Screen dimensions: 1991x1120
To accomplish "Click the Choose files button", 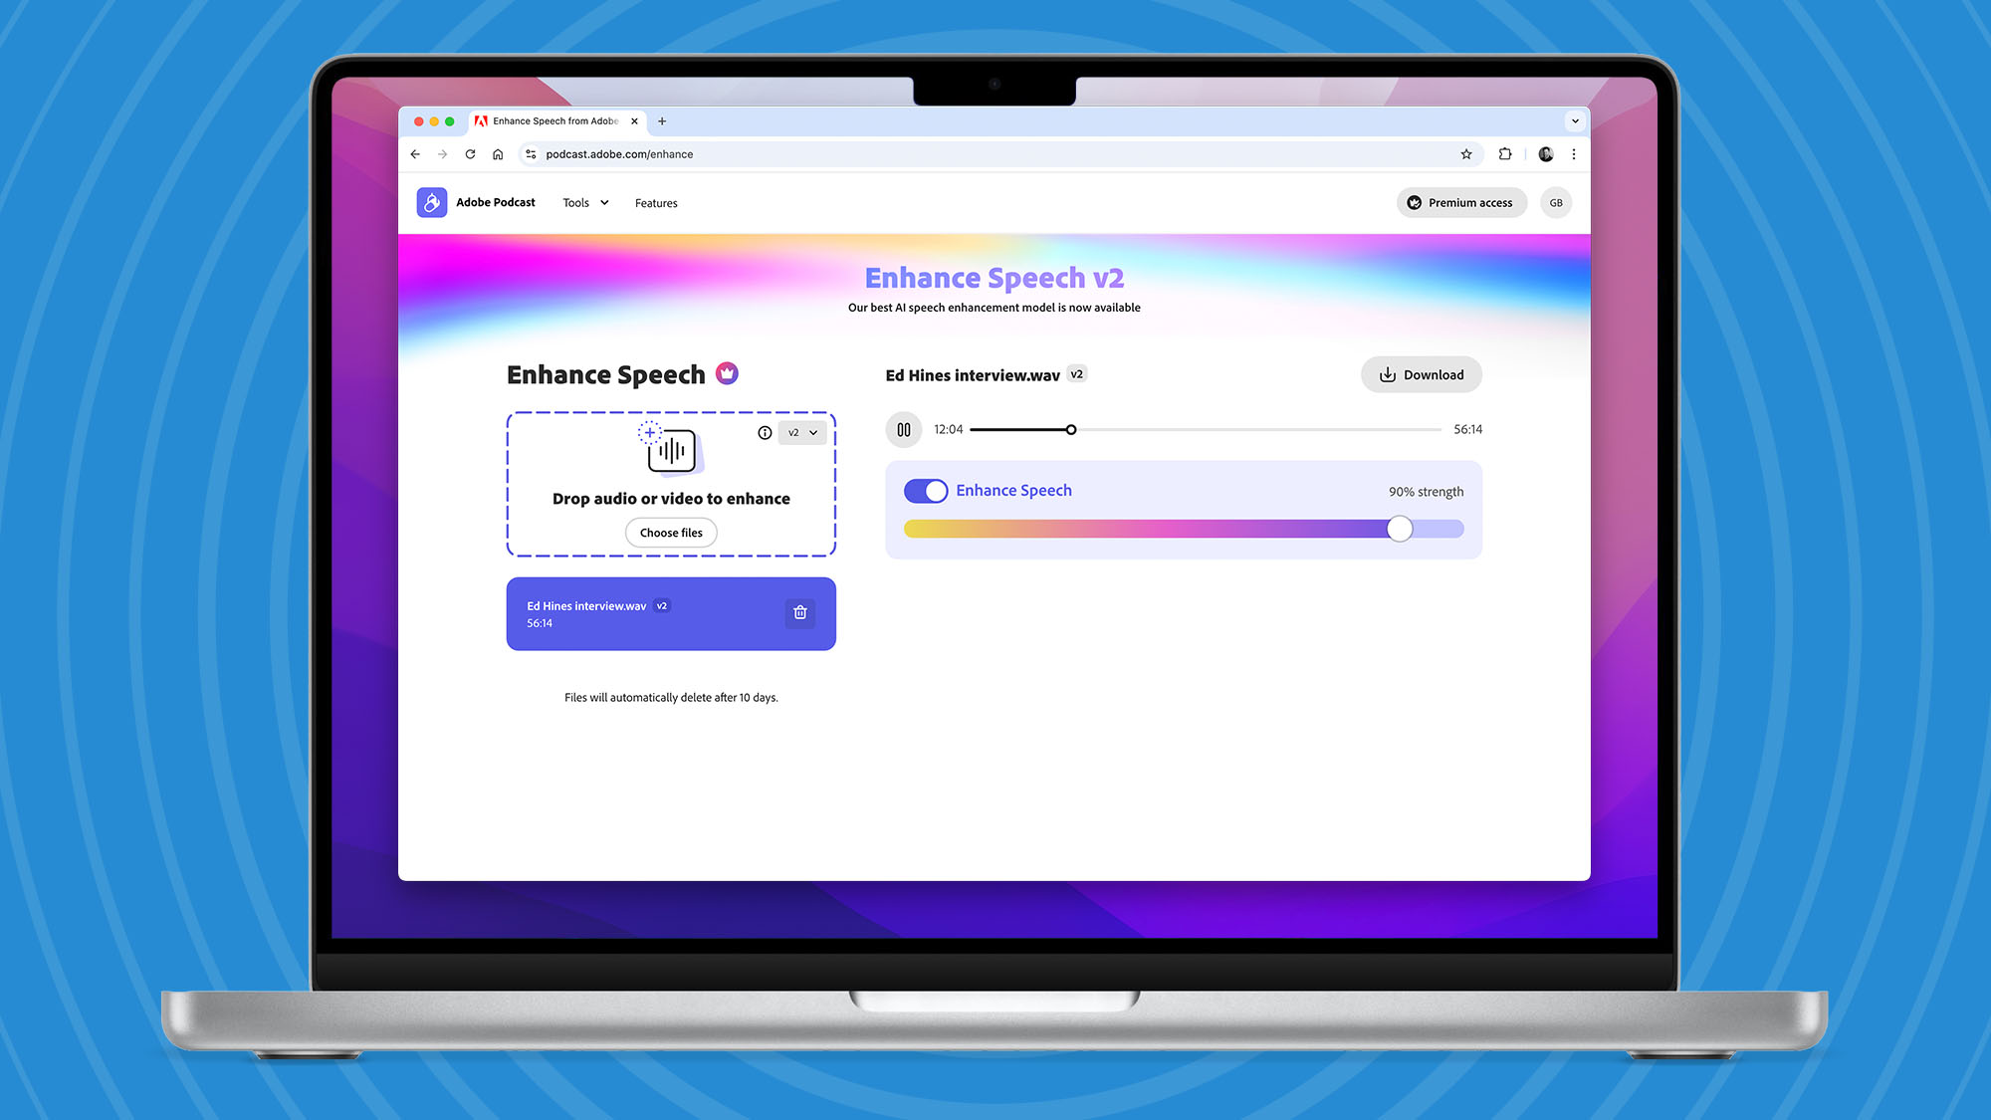I will 670,532.
